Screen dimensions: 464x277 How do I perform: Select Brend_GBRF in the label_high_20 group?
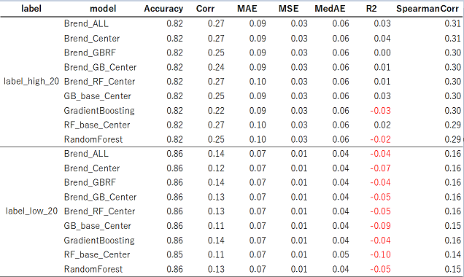pyautogui.click(x=90, y=52)
